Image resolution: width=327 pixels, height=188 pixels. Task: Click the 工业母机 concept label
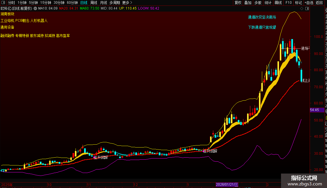7,21
